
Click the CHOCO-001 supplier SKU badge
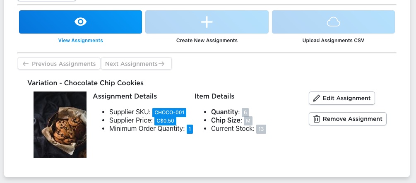click(169, 113)
